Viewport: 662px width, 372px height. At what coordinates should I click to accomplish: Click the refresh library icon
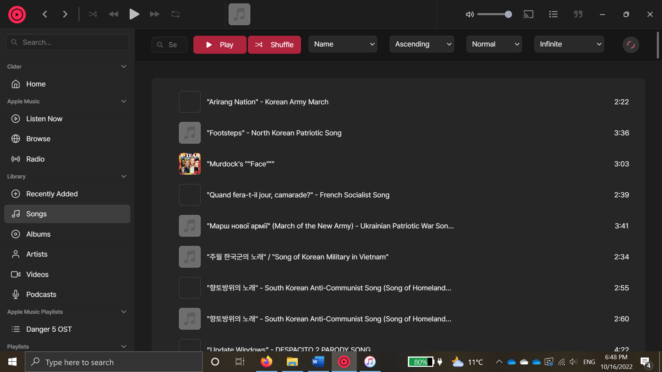click(631, 45)
